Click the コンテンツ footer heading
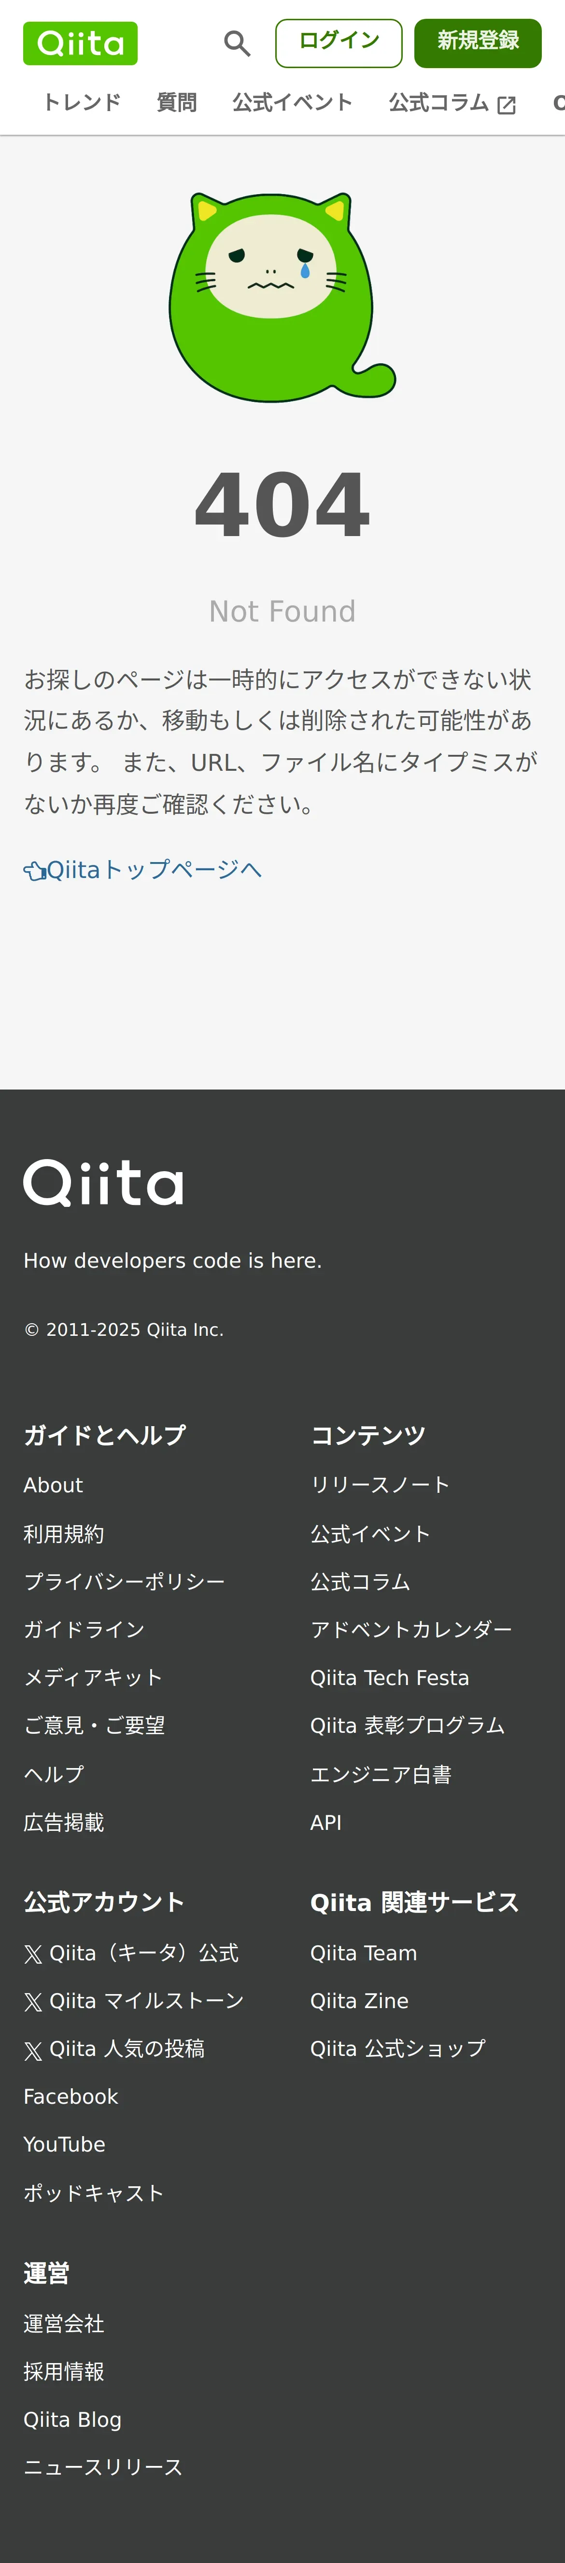This screenshot has height=2563, width=565. click(x=368, y=1435)
